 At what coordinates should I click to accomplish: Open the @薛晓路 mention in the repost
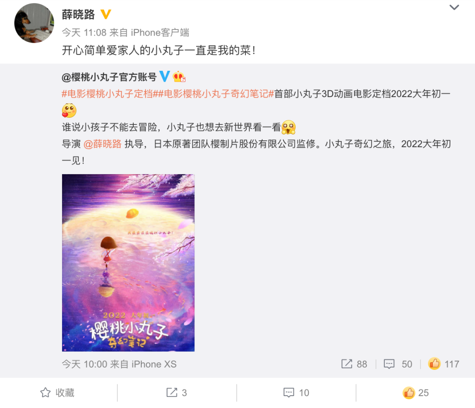102,144
